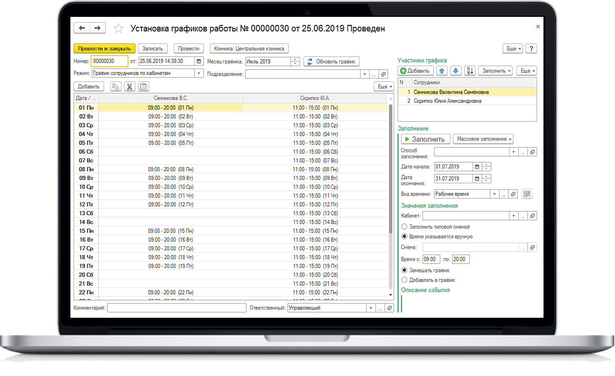The height and width of the screenshot is (376, 615).
Task: Select 'Время указывается вручную' radio option
Action: (405, 237)
